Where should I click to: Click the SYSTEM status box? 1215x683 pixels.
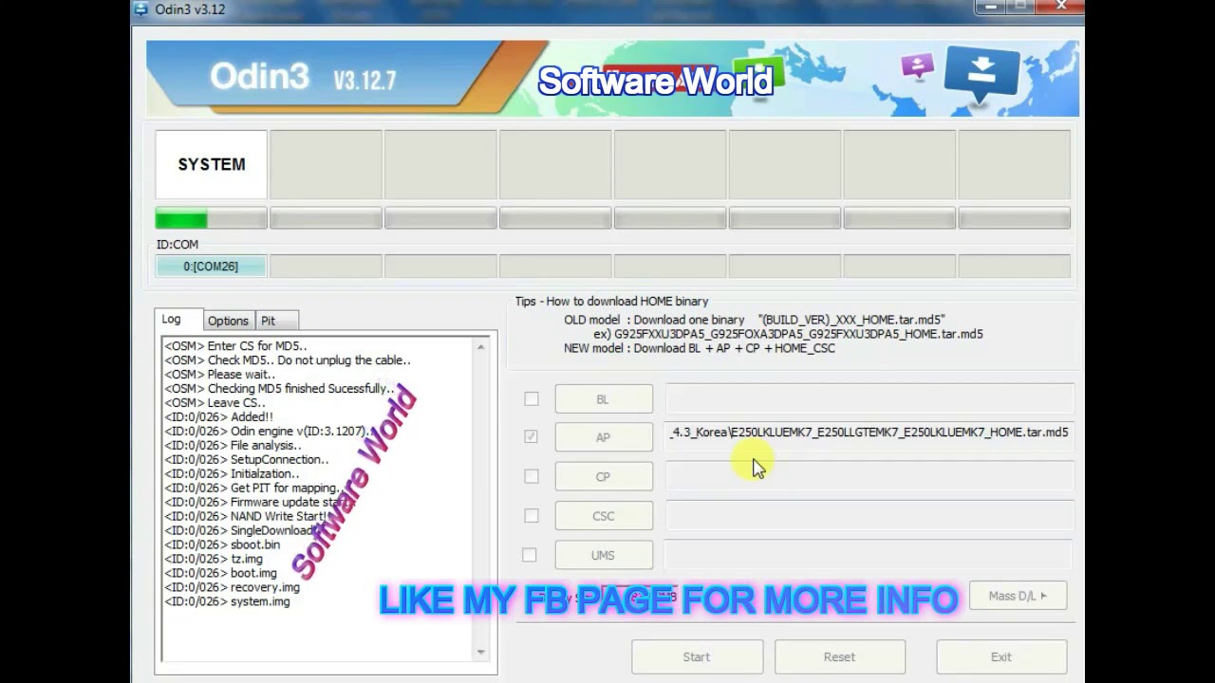click(x=211, y=165)
